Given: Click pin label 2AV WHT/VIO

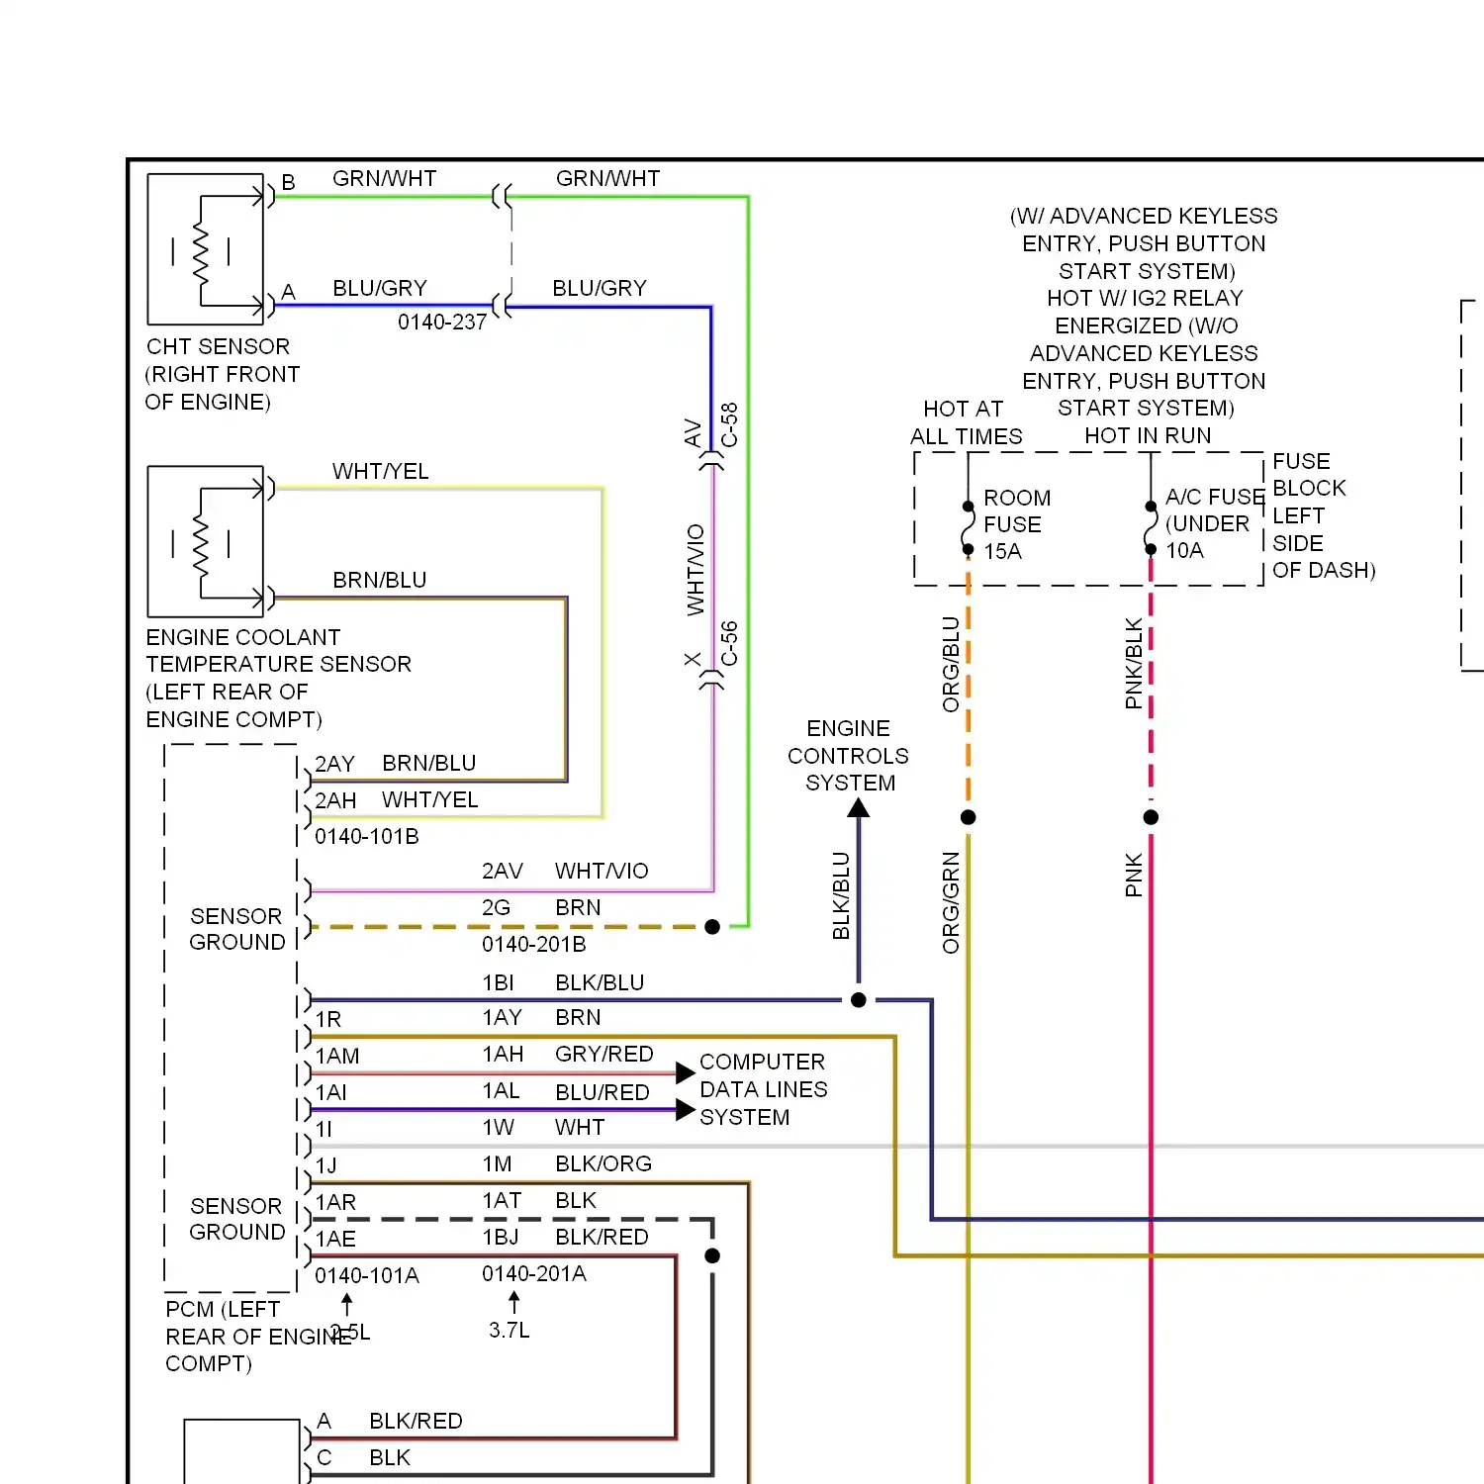Looking at the screenshot, I should coord(565,871).
